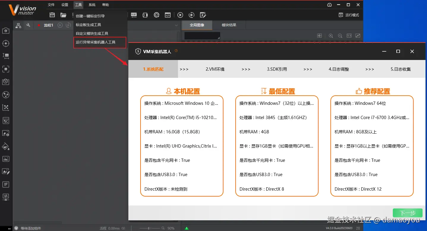This screenshot has width=427, height=231.
Task: Open the 系统 menu
Action: 92,5
